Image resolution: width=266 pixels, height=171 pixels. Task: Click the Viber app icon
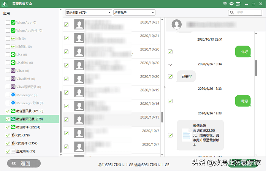13,71
